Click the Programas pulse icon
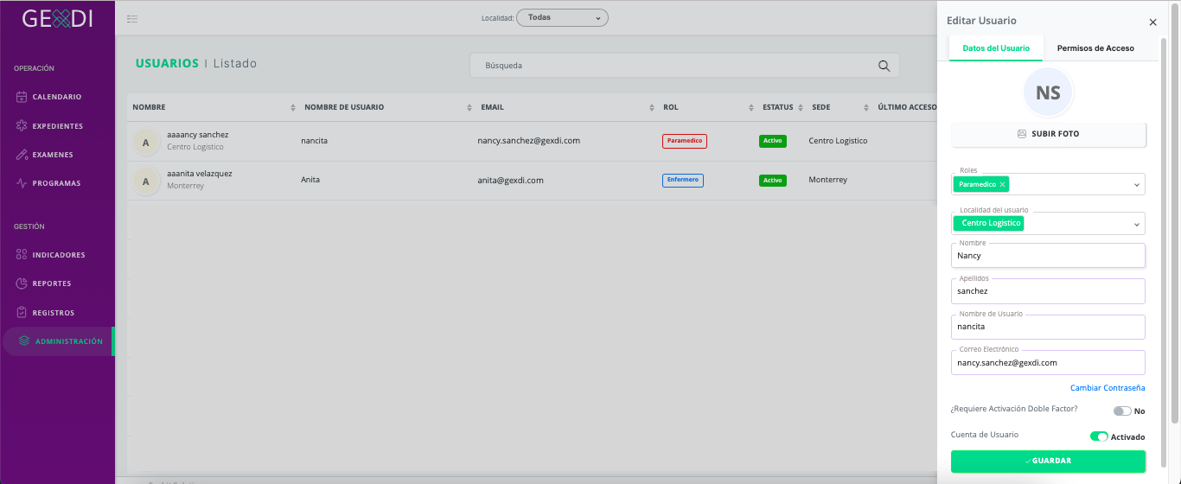The width and height of the screenshot is (1181, 484). click(x=22, y=183)
